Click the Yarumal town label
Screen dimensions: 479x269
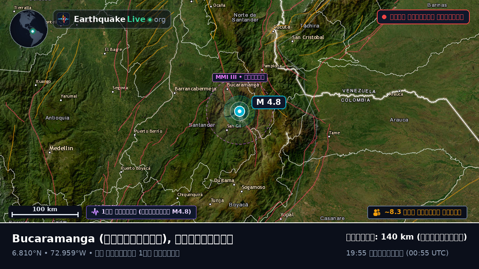[69, 96]
